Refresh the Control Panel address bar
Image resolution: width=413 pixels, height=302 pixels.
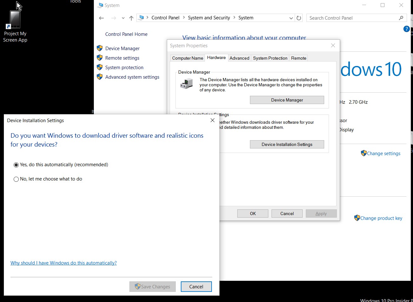click(x=299, y=18)
